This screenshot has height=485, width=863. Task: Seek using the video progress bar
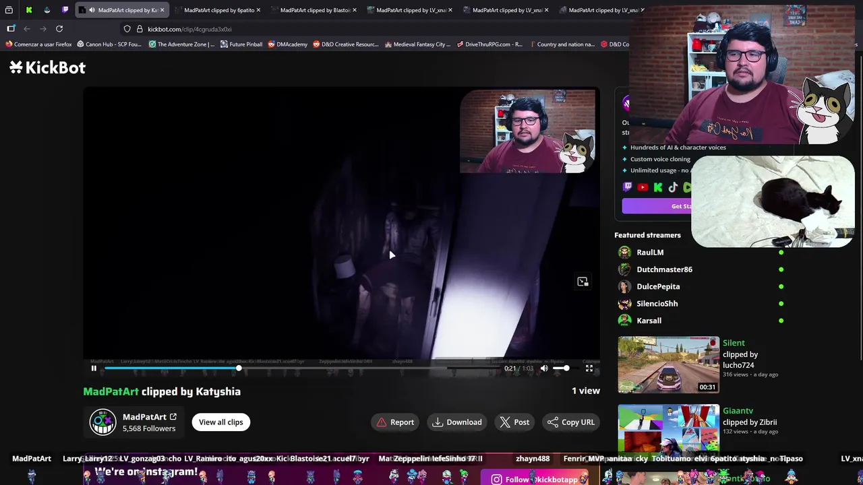(x=301, y=368)
